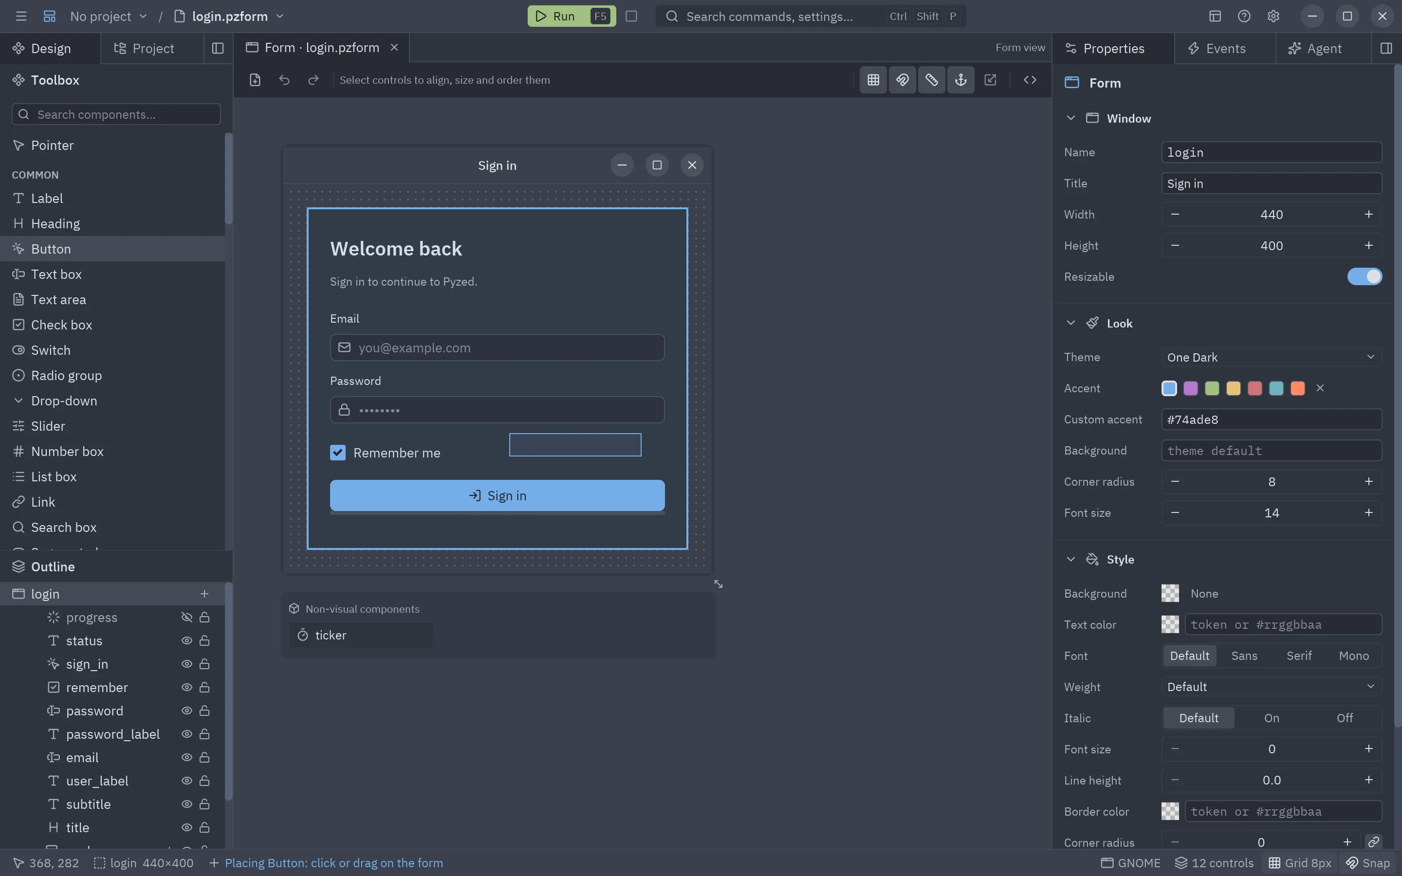The image size is (1402, 876).
Task: Click the redo arrow in the form toolbar
Action: point(313,80)
